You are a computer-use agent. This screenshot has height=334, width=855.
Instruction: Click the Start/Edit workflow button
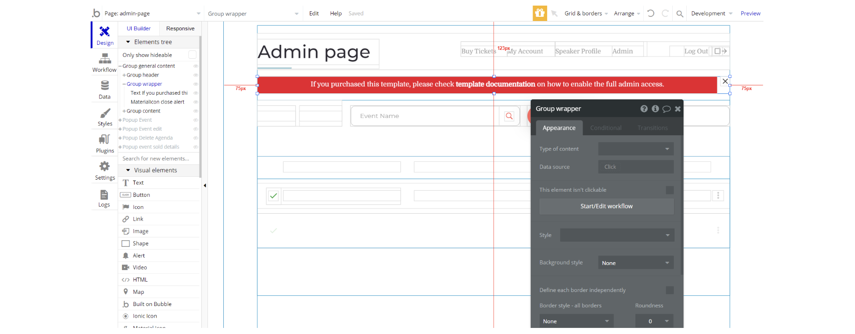(606, 206)
